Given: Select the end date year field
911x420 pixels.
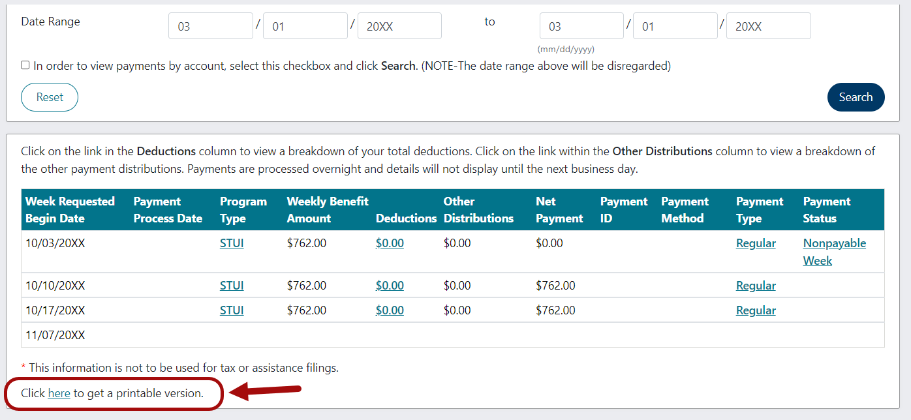Looking at the screenshot, I should pos(768,25).
